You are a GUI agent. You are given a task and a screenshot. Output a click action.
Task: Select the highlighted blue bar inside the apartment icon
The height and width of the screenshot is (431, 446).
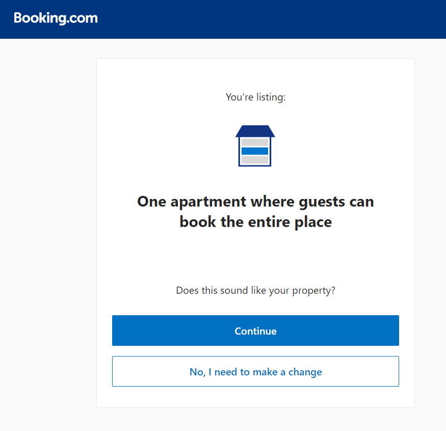(x=255, y=151)
